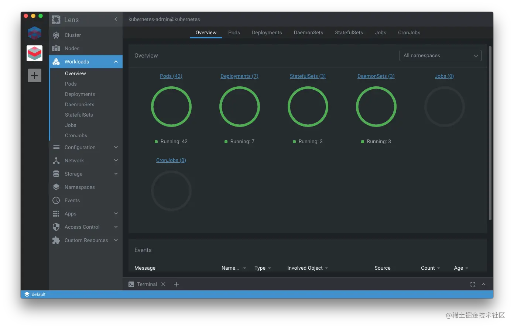The image size is (514, 328).
Task: Expand the terminal dock with up chevron
Action: pyautogui.click(x=484, y=284)
